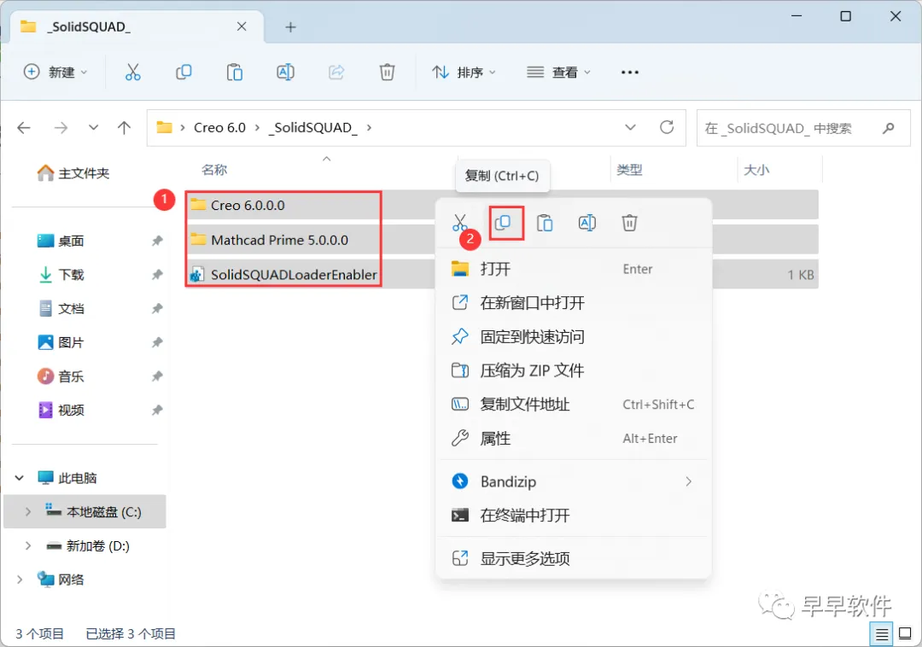922x647 pixels.
Task: Click the Rename icon in the top toolbar
Action: 285,73
